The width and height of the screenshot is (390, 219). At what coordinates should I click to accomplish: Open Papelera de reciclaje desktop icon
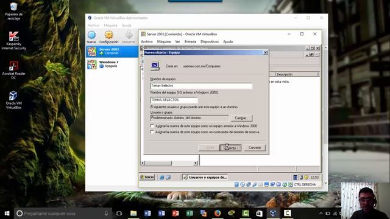coord(13,11)
